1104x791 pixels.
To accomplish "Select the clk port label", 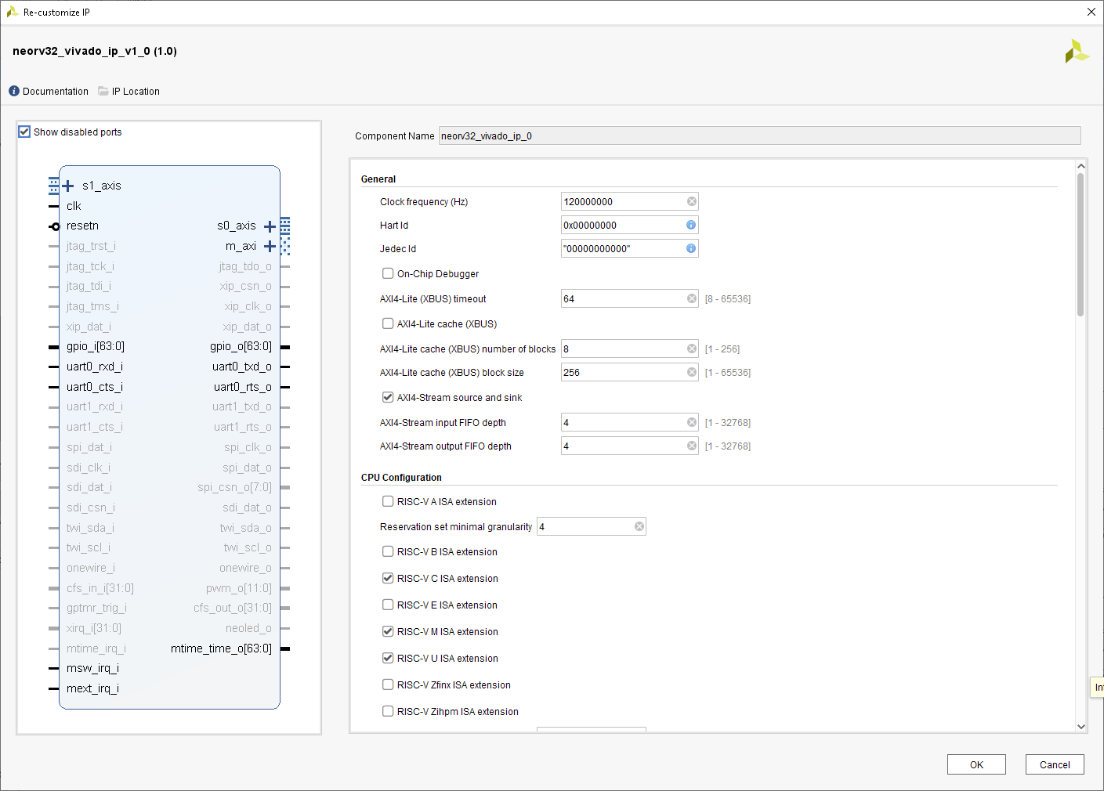I will click(x=74, y=206).
